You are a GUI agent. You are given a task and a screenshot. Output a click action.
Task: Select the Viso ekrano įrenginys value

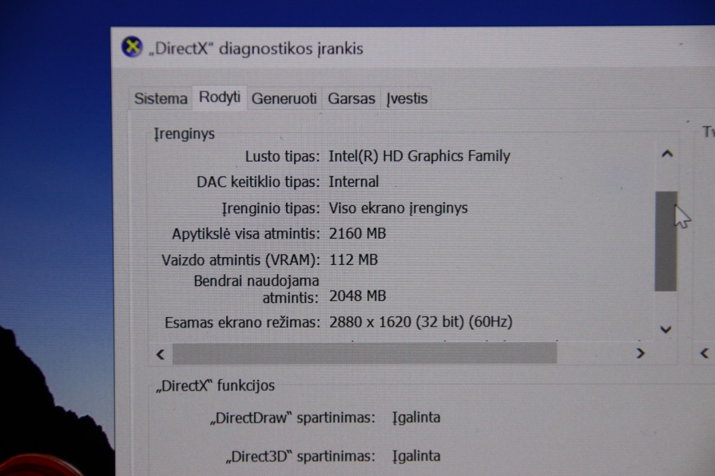pyautogui.click(x=398, y=208)
